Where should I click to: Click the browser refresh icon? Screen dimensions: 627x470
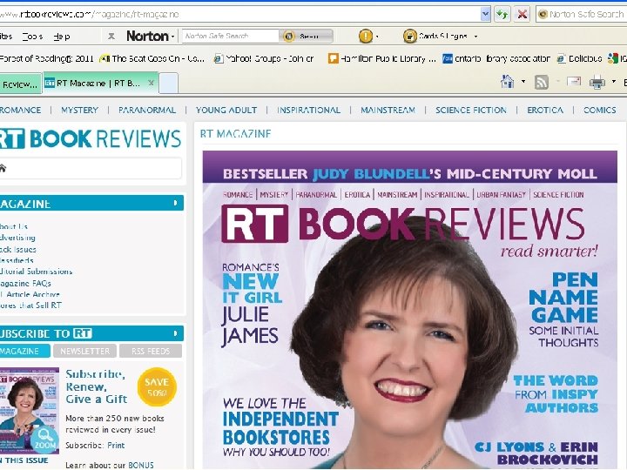click(502, 15)
